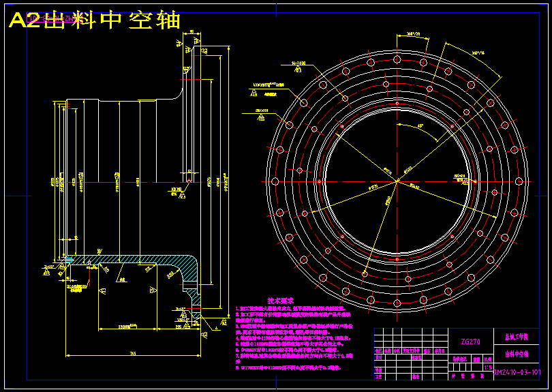The width and height of the screenshot is (552, 392).
Task: Select the magenta heading '技术要求'
Action: pos(281,301)
